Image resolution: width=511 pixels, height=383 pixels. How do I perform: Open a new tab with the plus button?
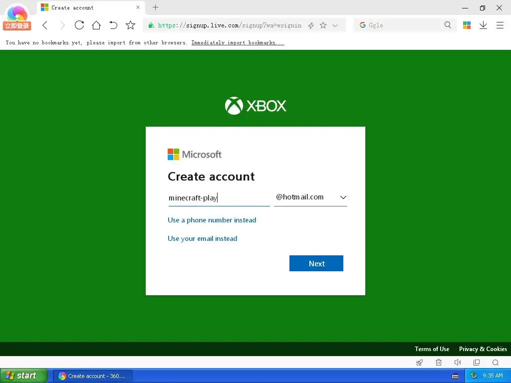click(156, 7)
